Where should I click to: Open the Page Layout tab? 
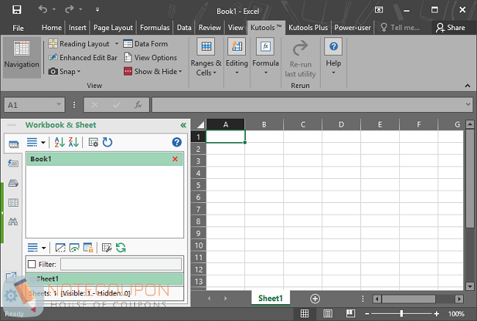tap(113, 28)
